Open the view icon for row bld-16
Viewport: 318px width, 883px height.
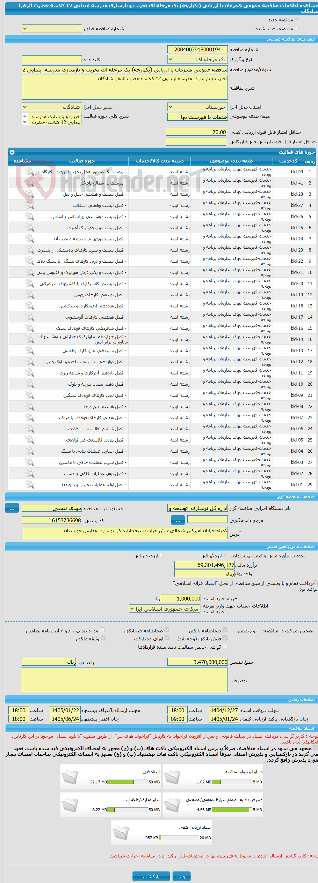(29, 328)
